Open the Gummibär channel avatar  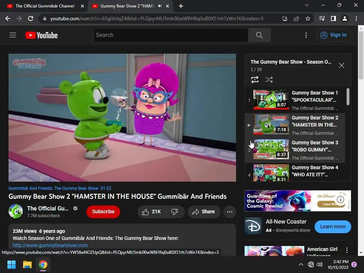click(16, 211)
